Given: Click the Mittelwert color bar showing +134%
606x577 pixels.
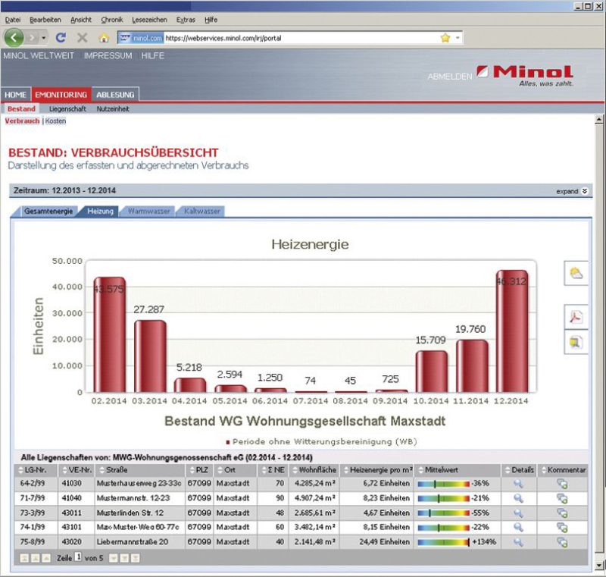Looking at the screenshot, I should click(444, 542).
